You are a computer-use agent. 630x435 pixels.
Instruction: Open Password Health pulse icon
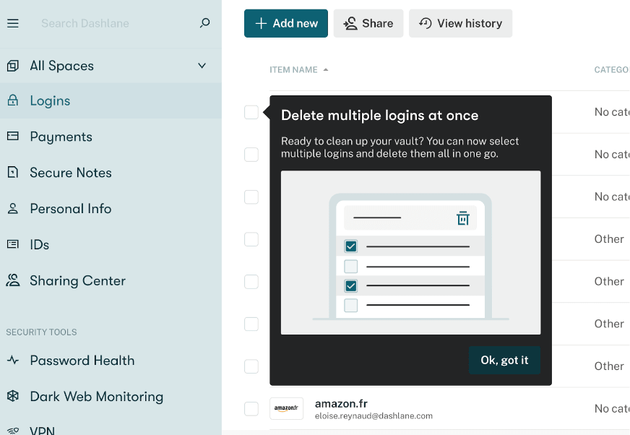click(x=13, y=361)
